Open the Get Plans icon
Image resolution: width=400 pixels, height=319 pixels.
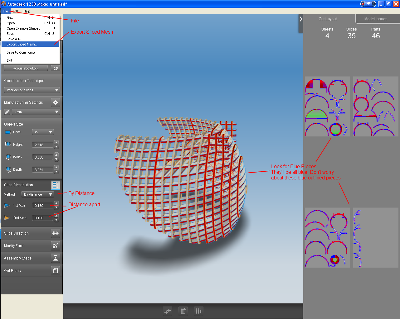click(x=56, y=270)
